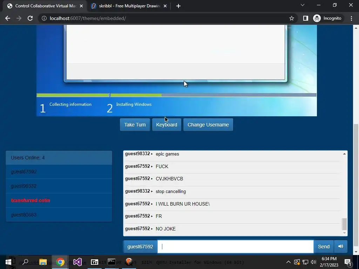The image size is (359, 269).
Task: Open a new browser tab
Action: click(x=178, y=6)
